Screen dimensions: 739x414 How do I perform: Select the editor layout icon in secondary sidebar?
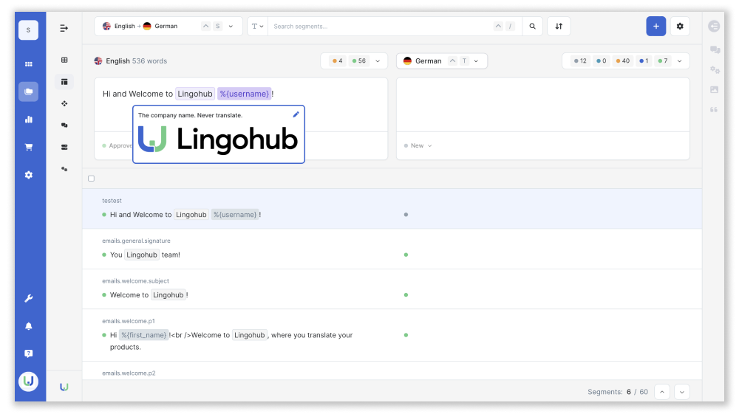click(x=64, y=82)
